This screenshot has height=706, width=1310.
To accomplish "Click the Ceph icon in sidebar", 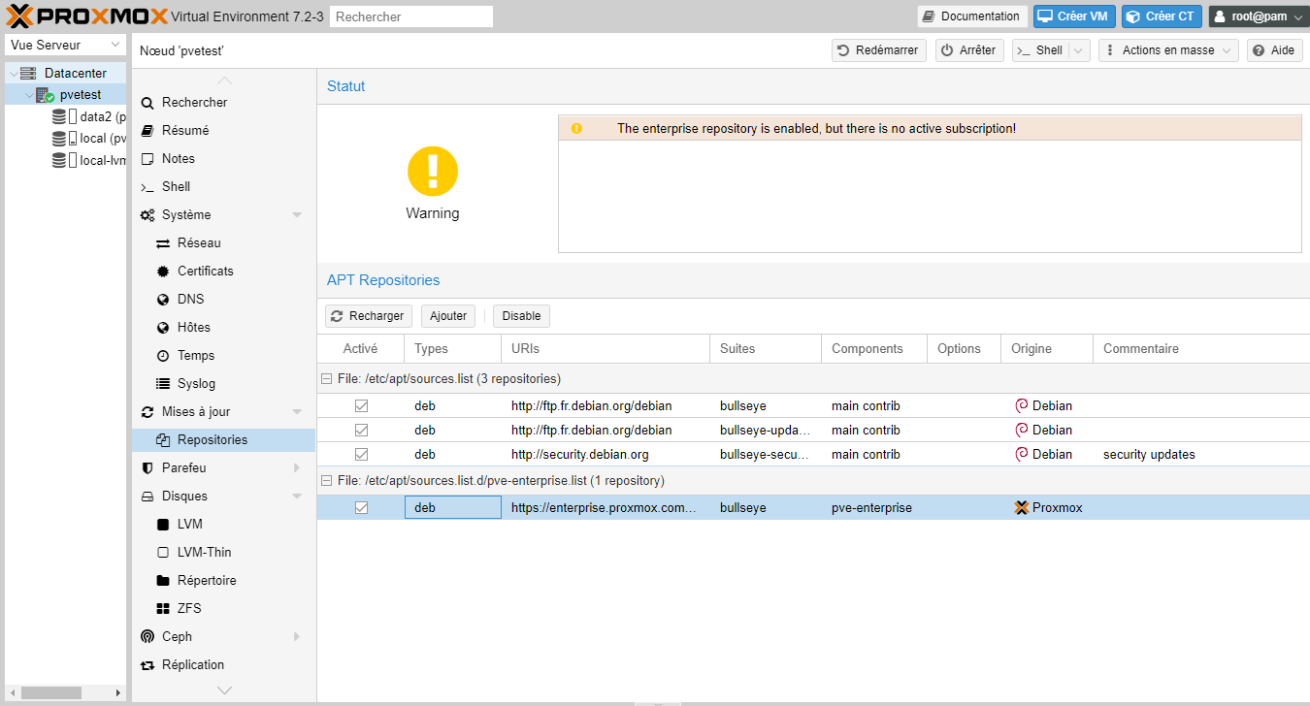I will point(147,637).
